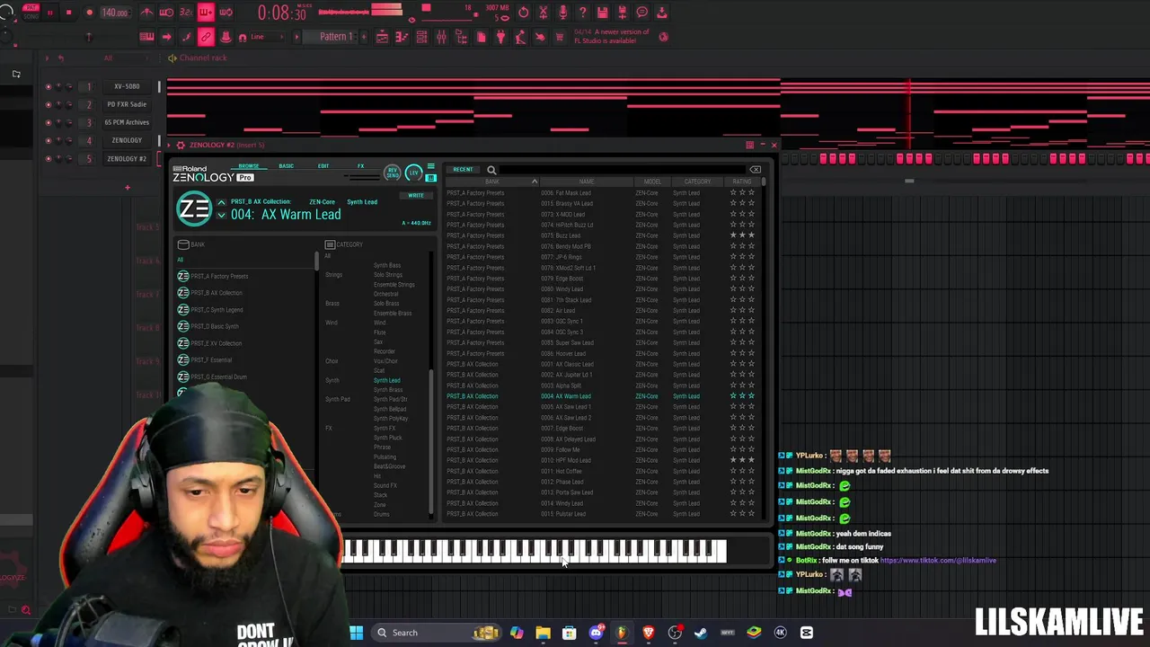
Task: Mute the ZENOLOGY #2 channel
Action: [49, 158]
